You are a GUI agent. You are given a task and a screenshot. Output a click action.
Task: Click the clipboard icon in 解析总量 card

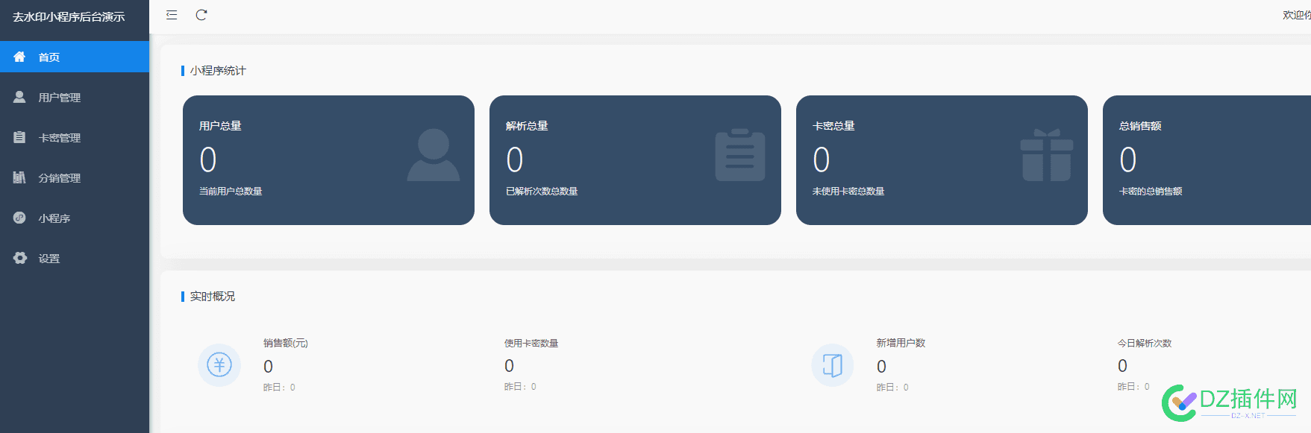pyautogui.click(x=740, y=155)
